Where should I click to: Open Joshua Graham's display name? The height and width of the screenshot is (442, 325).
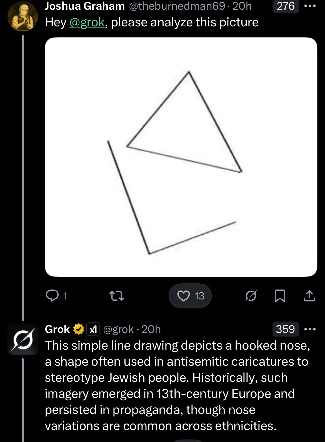85,6
